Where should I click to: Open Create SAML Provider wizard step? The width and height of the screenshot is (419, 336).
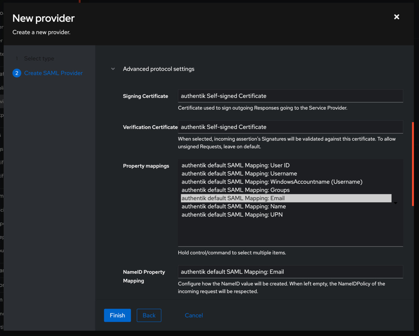48,73
